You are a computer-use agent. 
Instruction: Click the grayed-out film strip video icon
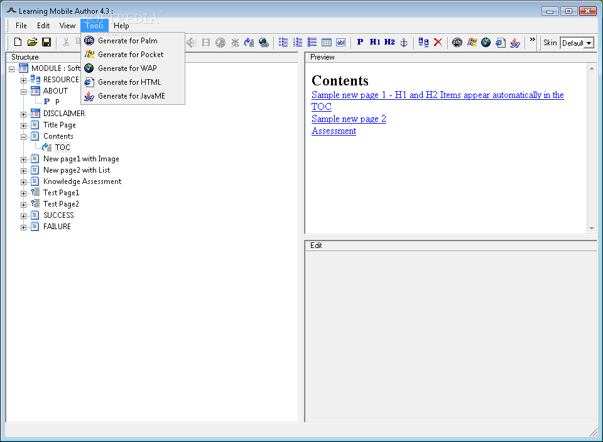coord(206,42)
